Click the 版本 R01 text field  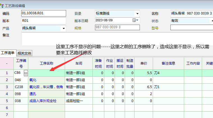point(43,21)
